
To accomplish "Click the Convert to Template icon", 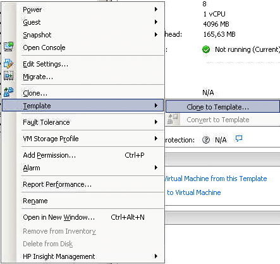I will click(173, 119).
